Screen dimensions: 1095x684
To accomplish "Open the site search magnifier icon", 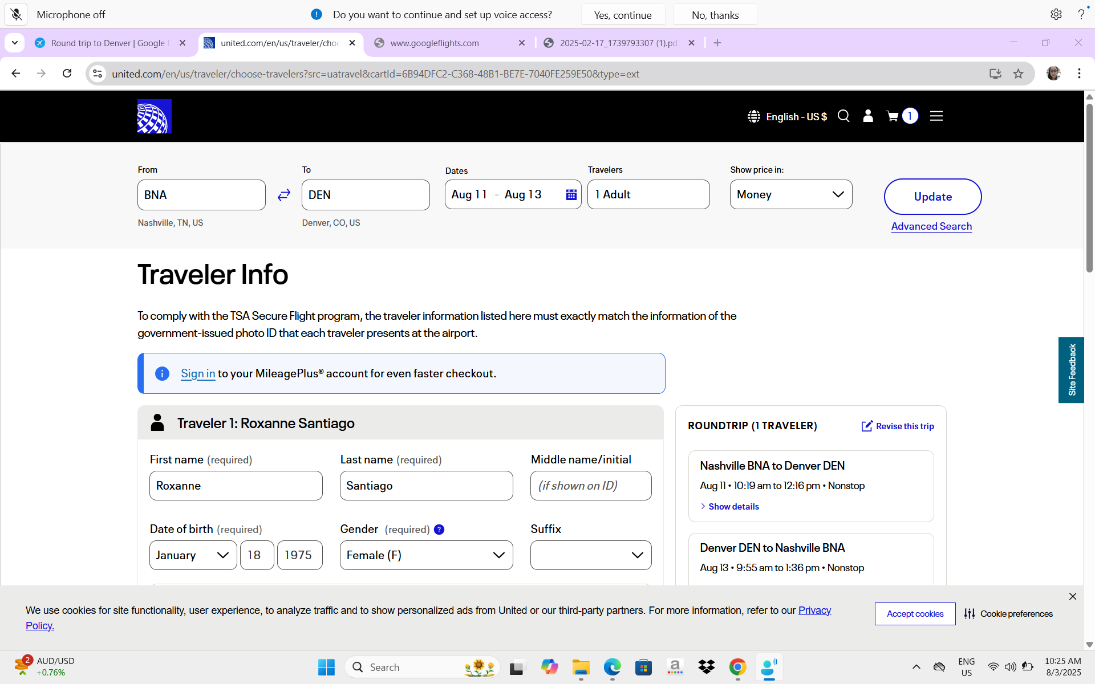I will tap(843, 116).
